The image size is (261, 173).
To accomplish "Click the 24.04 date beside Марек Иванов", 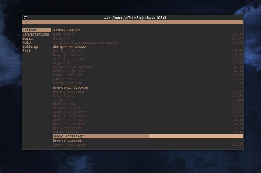I will point(238,132).
